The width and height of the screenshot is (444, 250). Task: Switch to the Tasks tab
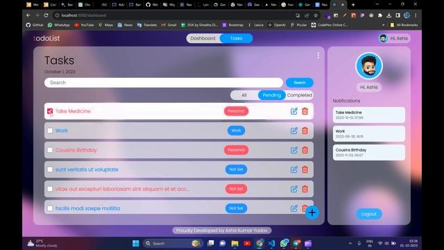[236, 38]
